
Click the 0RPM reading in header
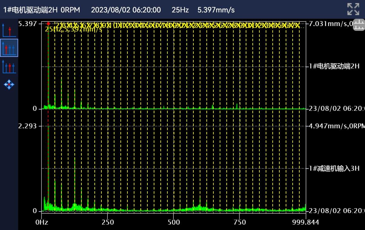[70, 10]
